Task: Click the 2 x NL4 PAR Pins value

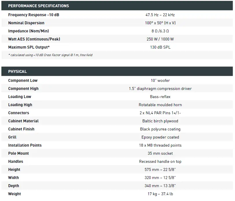Action: coord(160,113)
